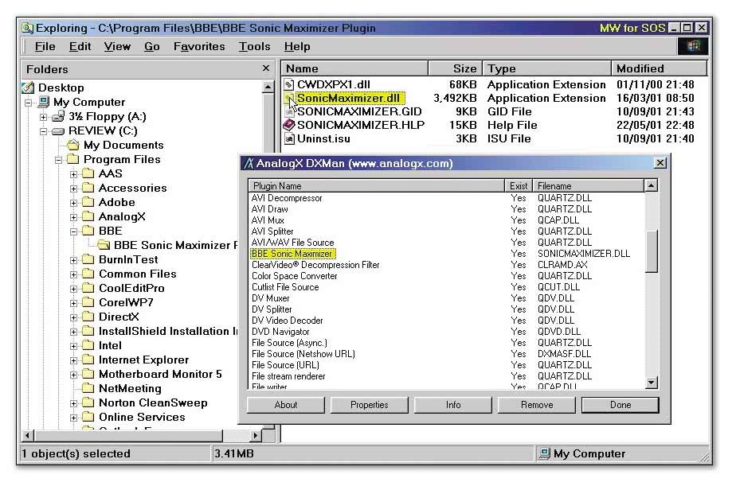The height and width of the screenshot is (486, 736).
Task: Collapse the My Computer tree node
Action: point(29,102)
